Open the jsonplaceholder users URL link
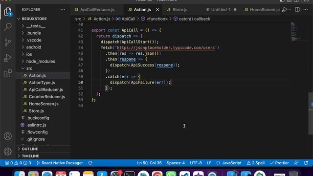Viewport: 313px width, 176px height. coord(166,48)
